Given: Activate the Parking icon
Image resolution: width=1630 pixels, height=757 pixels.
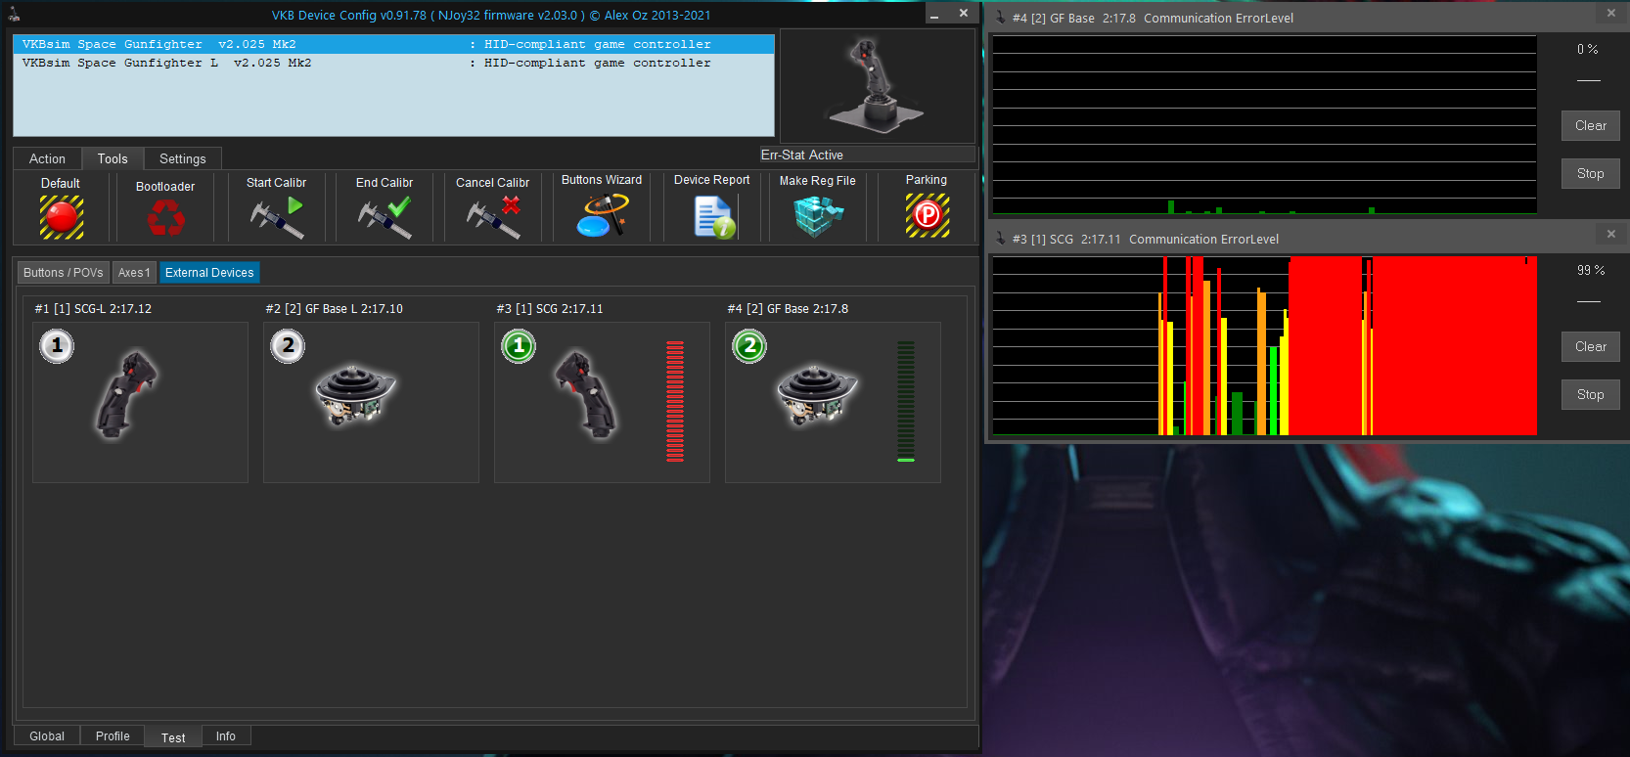Looking at the screenshot, I should click(928, 215).
